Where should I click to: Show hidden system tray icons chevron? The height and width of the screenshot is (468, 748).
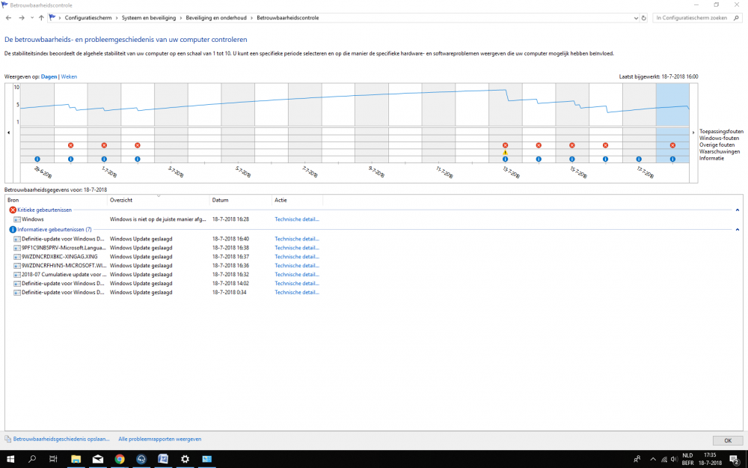(x=653, y=460)
